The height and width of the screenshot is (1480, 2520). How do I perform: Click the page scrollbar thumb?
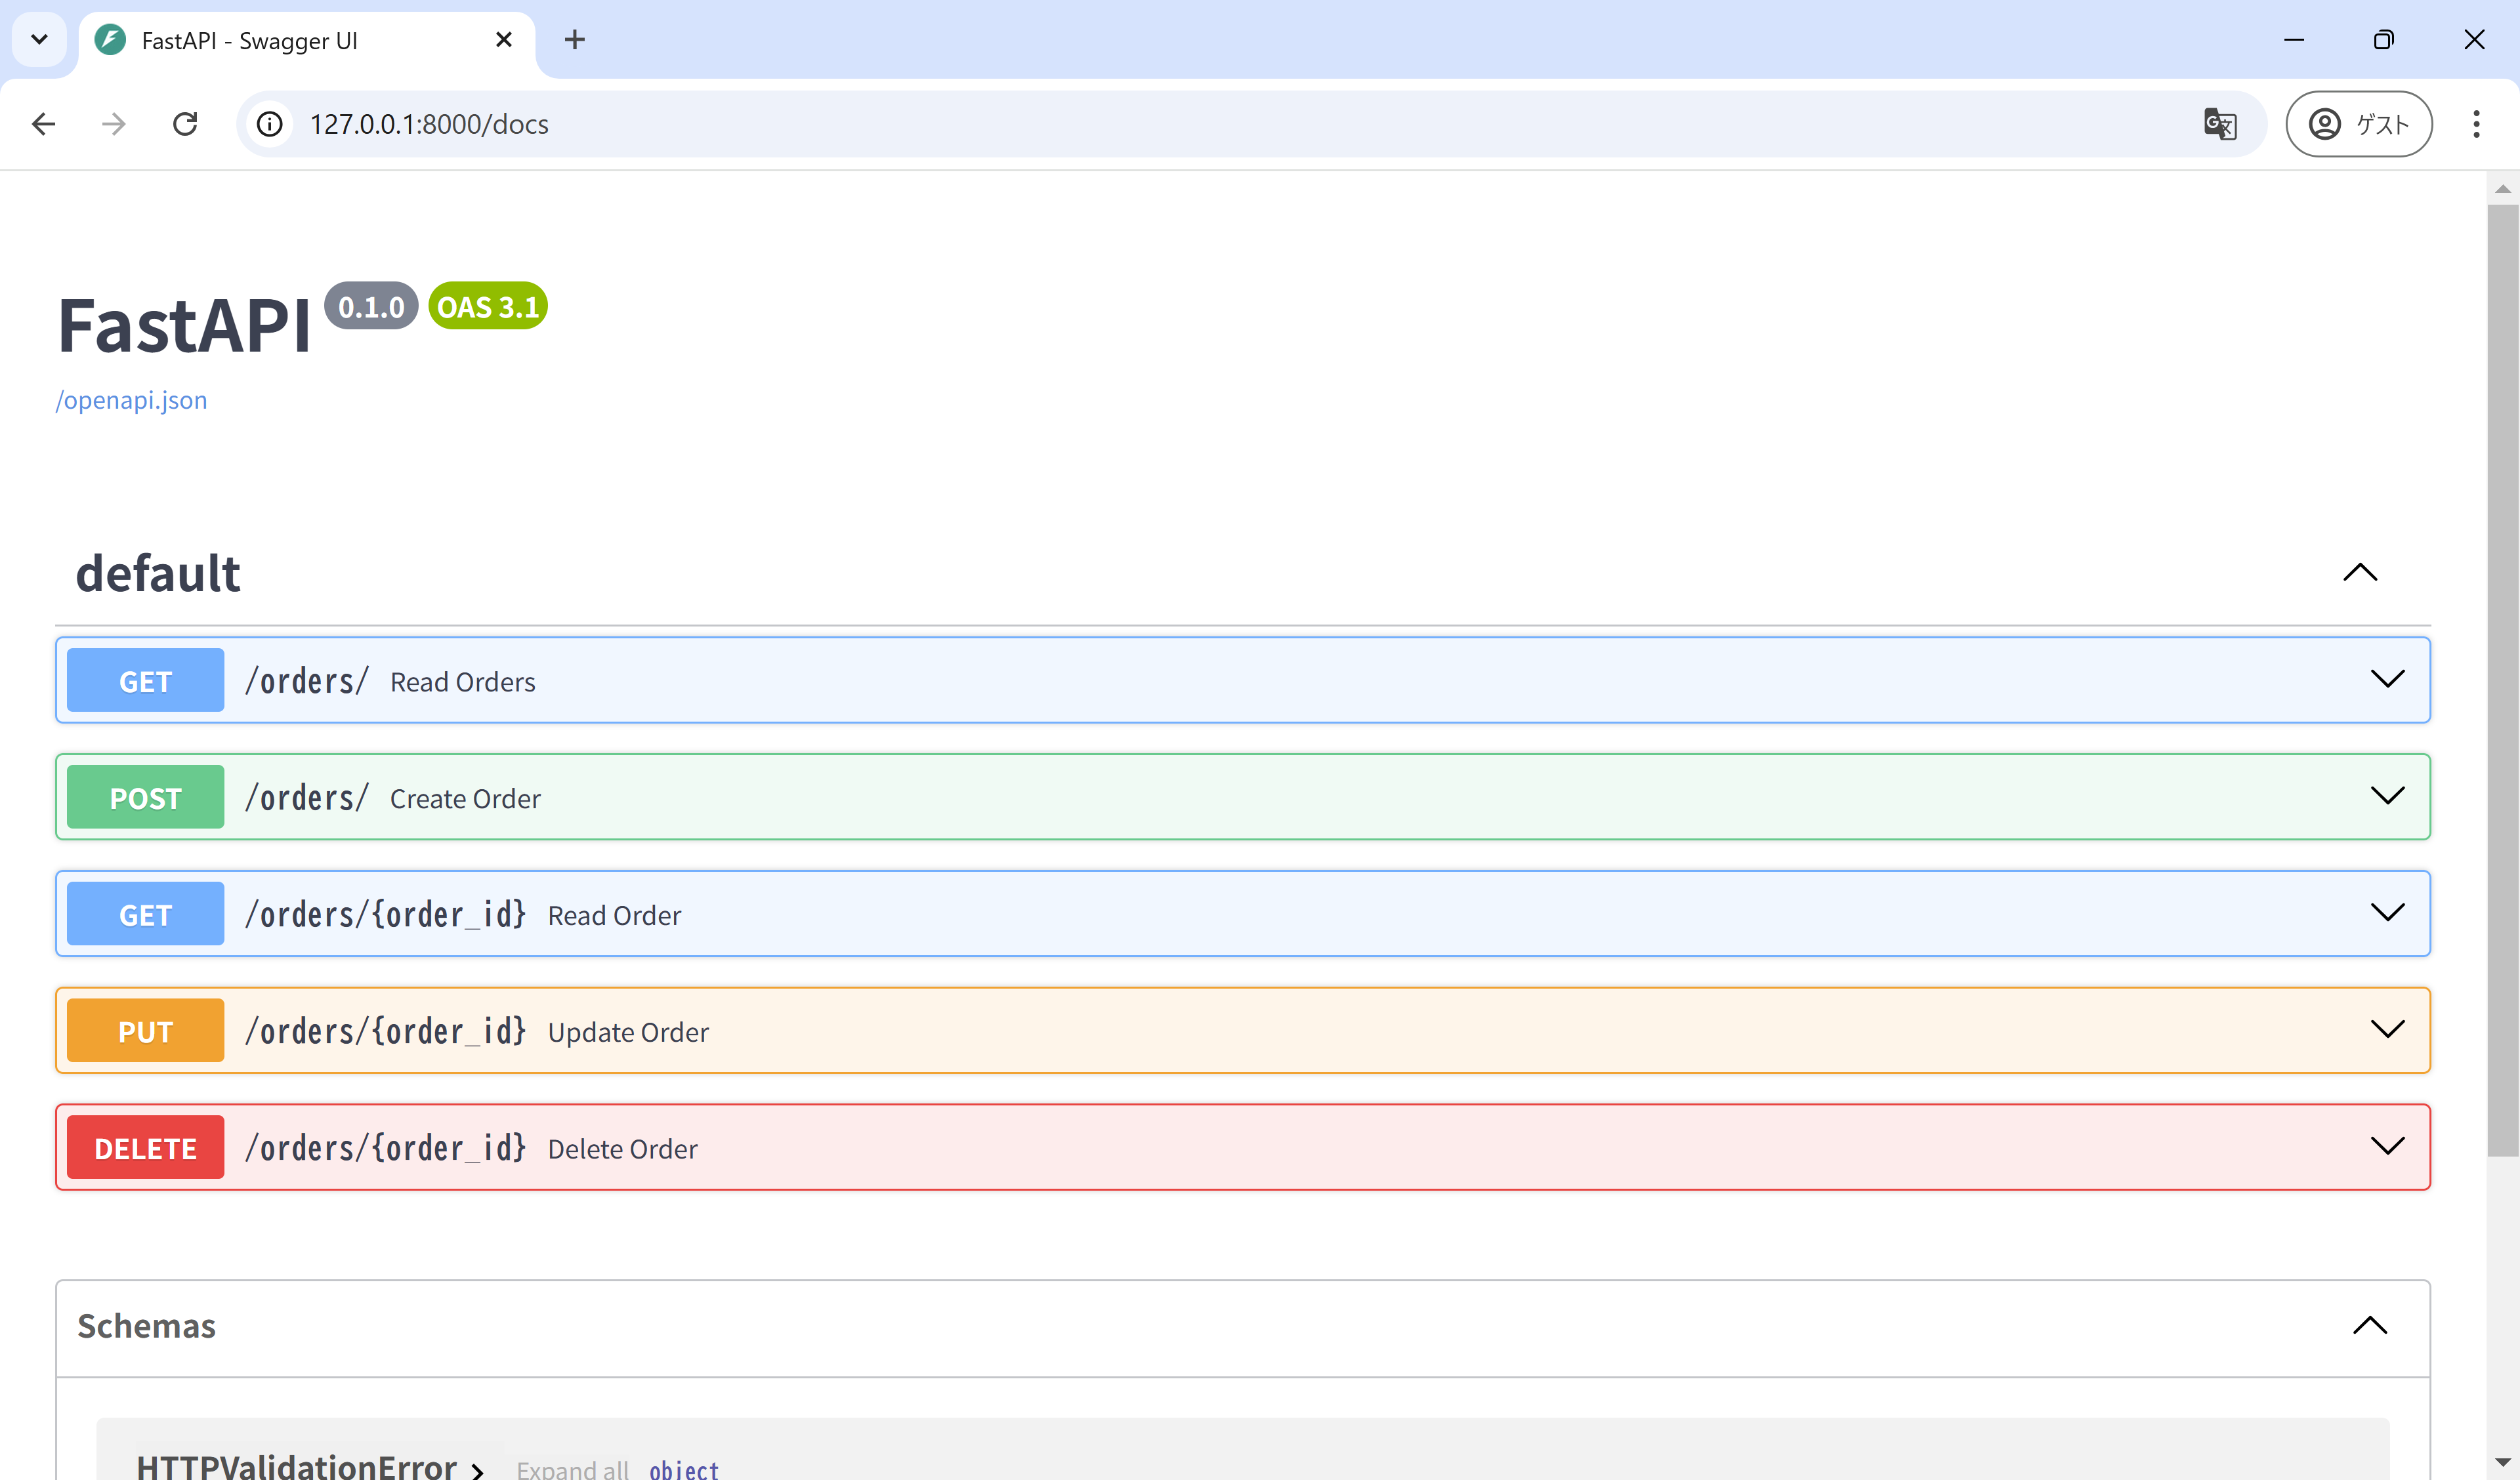click(x=2502, y=680)
